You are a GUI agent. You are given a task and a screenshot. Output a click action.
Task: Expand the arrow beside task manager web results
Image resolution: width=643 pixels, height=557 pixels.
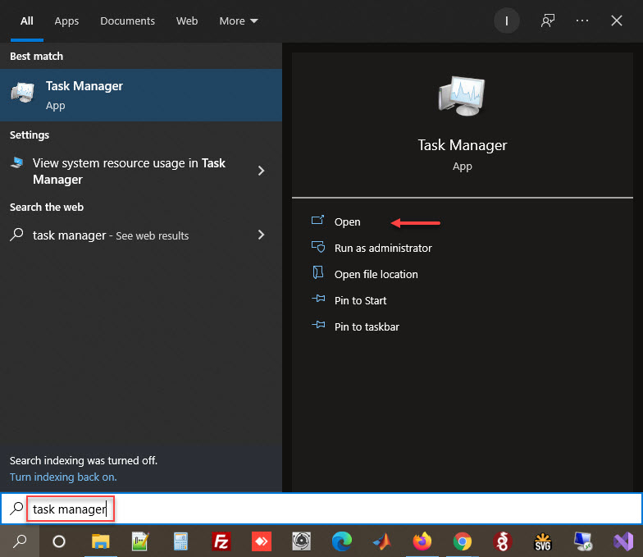pos(261,235)
